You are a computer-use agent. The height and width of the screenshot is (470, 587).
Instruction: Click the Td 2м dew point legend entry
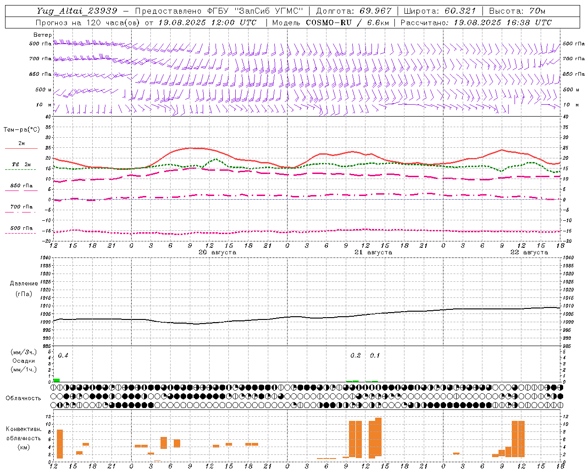(x=21, y=164)
